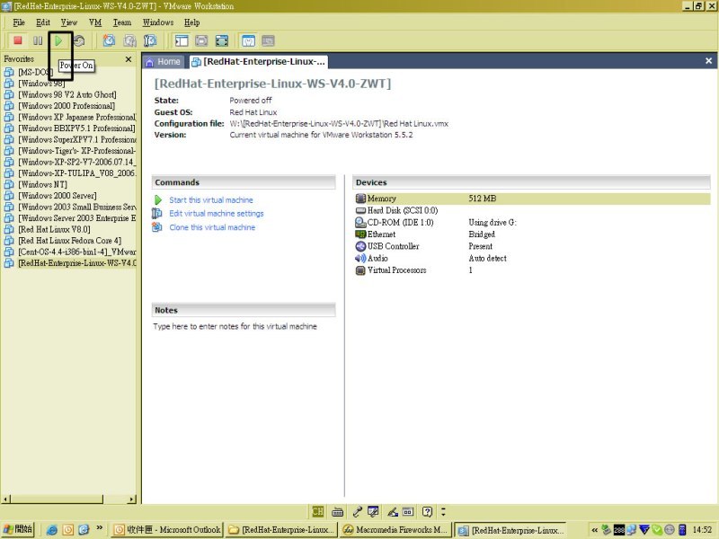The height and width of the screenshot is (539, 719).
Task: Select [Windows 98 V2 Auto Ghost] favorite
Action: (67, 95)
